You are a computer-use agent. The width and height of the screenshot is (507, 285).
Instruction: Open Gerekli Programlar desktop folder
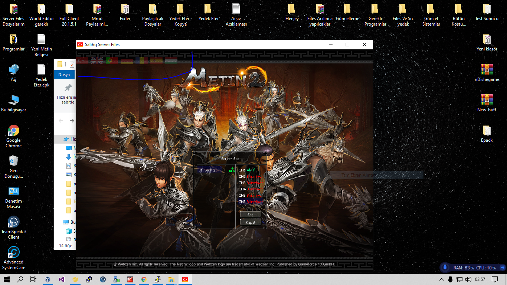coord(375,16)
